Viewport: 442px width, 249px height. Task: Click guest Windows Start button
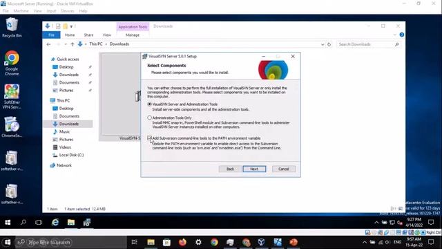click(8, 223)
